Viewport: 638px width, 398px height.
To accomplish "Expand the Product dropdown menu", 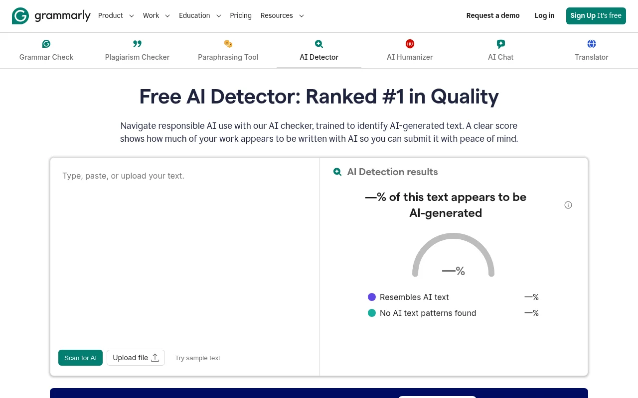I will pyautogui.click(x=116, y=15).
